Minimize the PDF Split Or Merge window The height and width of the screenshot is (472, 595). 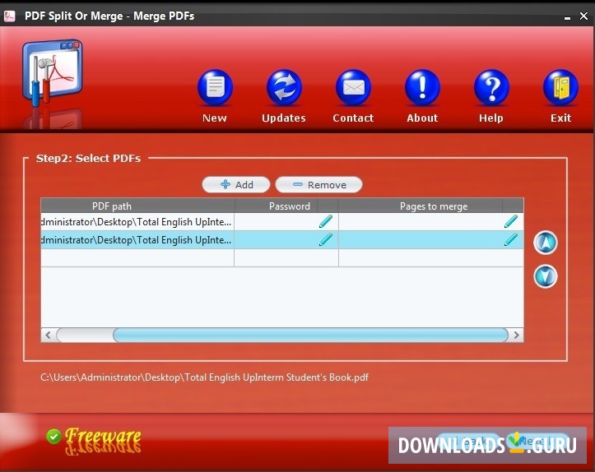(x=567, y=16)
